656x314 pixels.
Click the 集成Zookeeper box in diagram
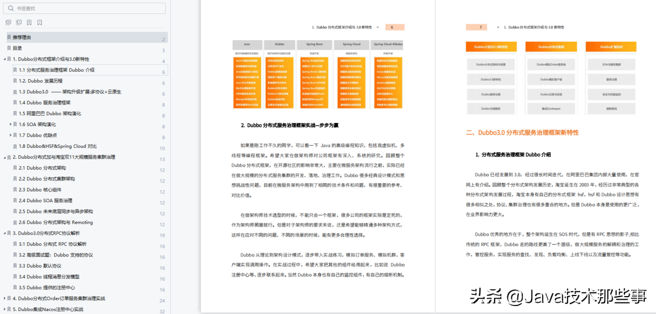point(551,109)
